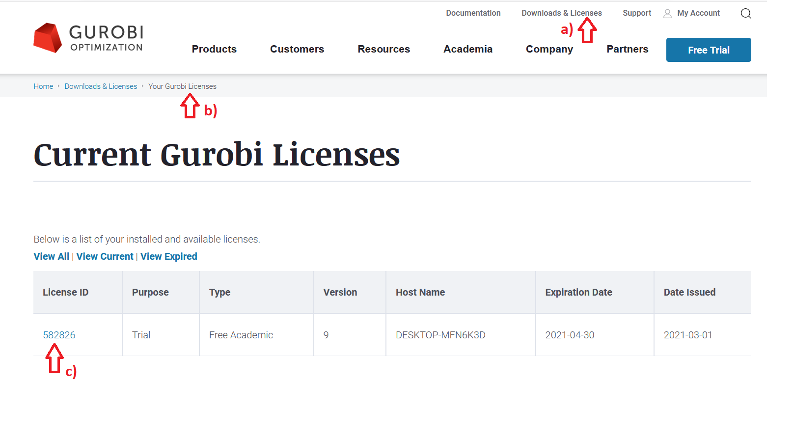
Task: Click the Gurobi Optimization logo
Action: [88, 38]
